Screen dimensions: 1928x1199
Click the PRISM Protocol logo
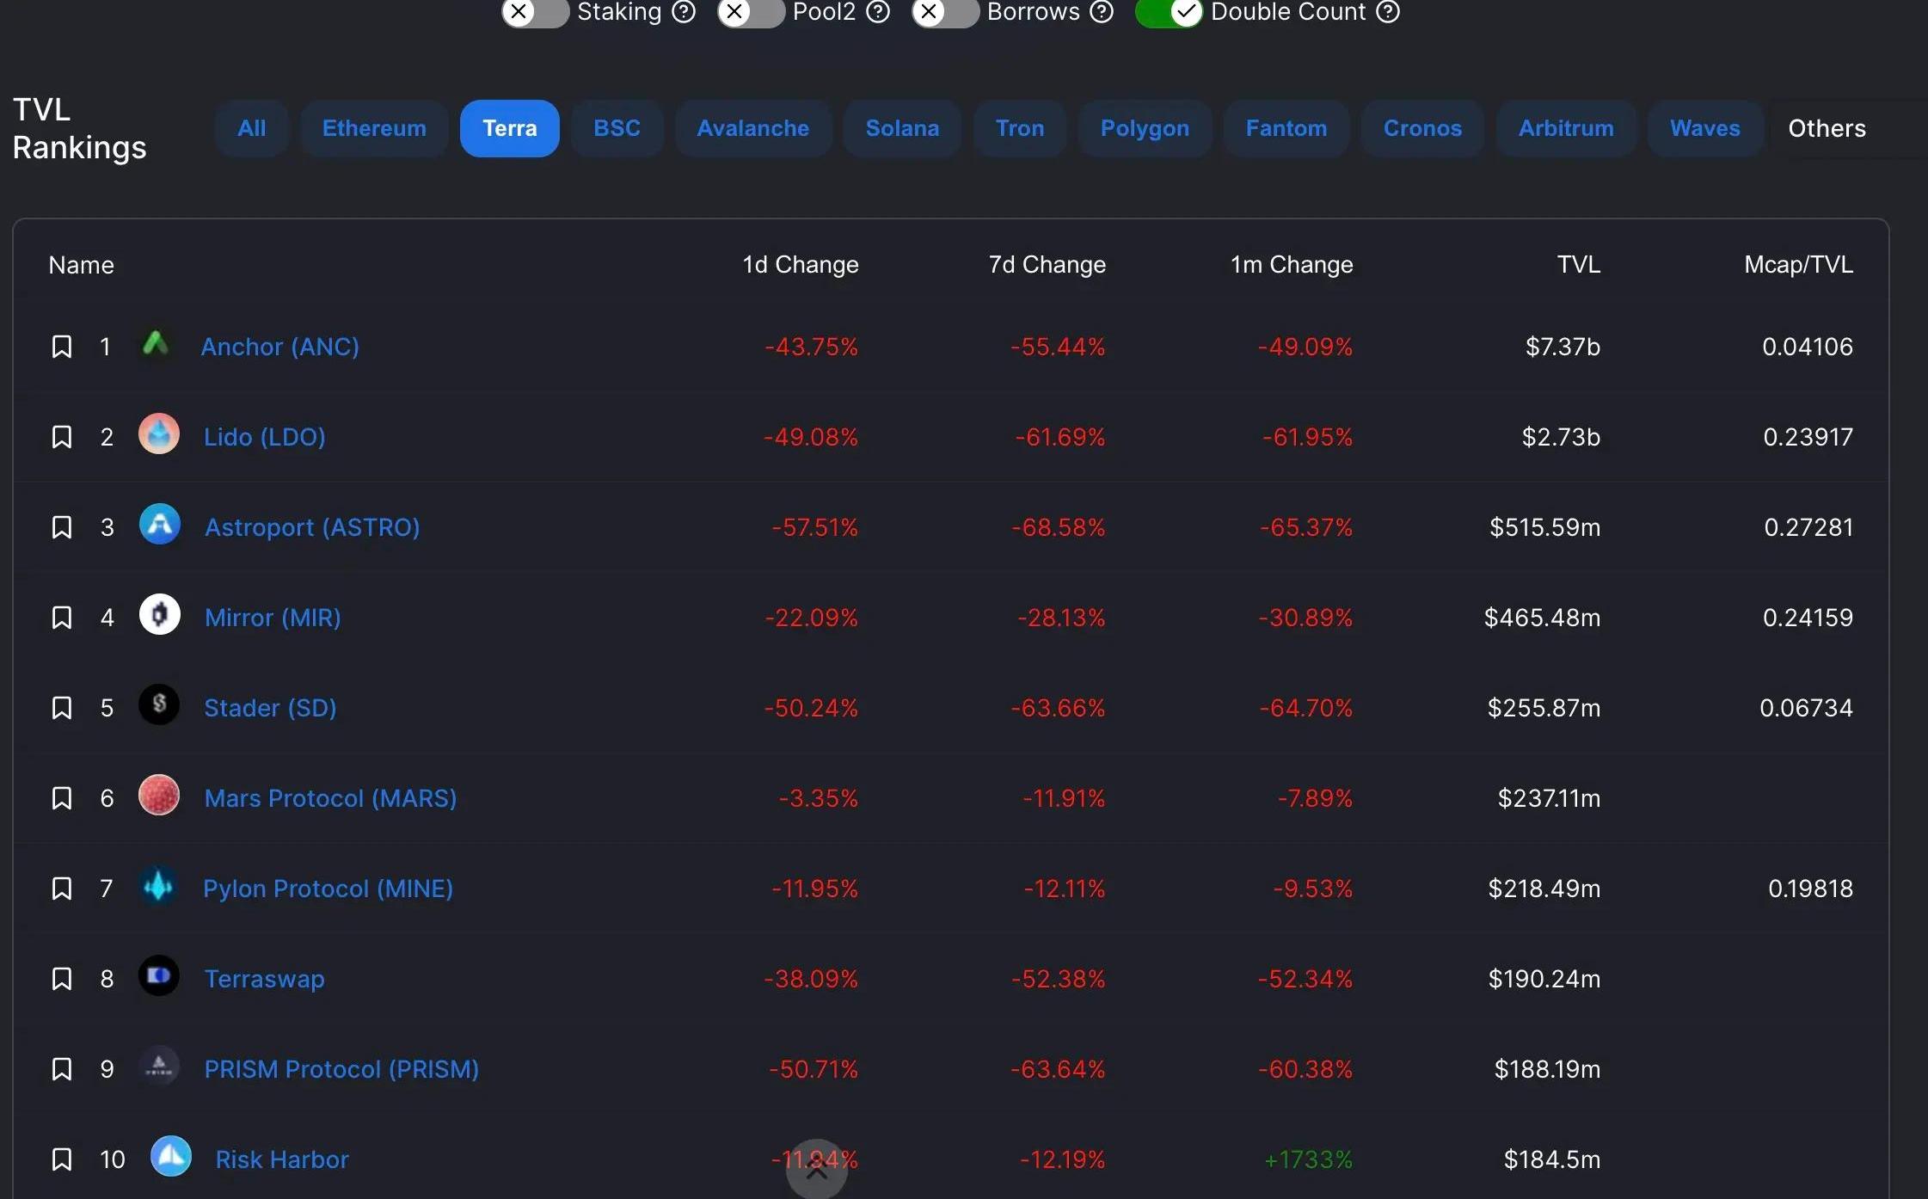coord(159,1067)
